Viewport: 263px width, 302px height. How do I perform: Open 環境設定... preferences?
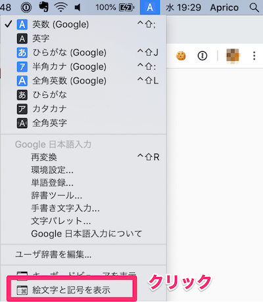[84, 170]
